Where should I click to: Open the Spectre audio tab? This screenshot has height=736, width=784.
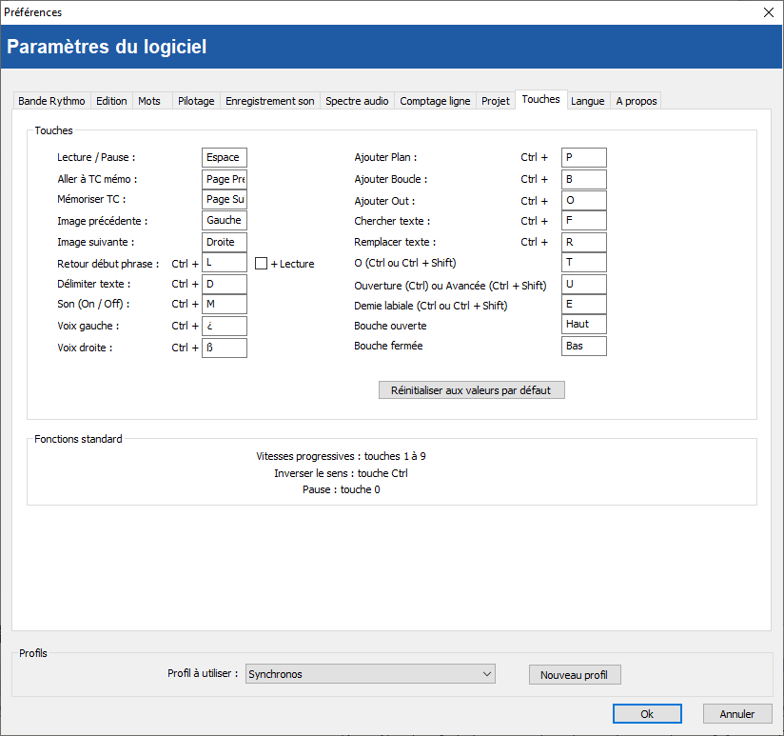point(357,101)
